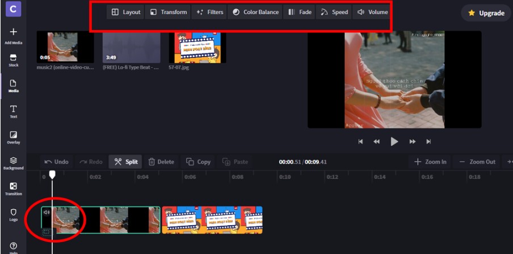Open the Transform options
This screenshot has width=513, height=254.
[168, 12]
